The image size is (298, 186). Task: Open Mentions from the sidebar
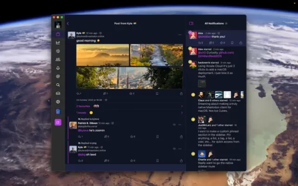(x=58, y=76)
